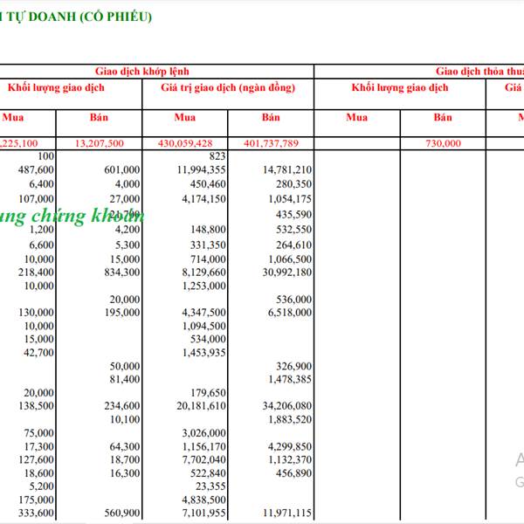The height and width of the screenshot is (524, 524).
Task: Select cell 81,400
Action: (125, 379)
